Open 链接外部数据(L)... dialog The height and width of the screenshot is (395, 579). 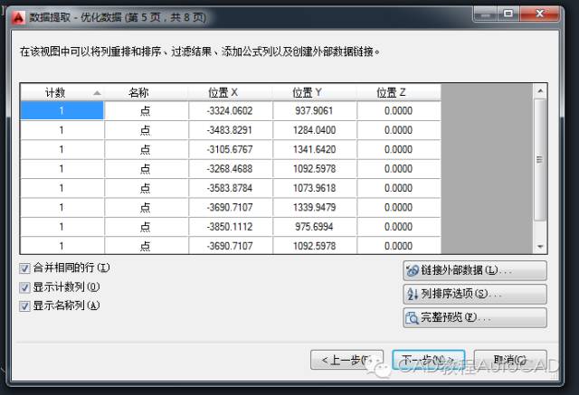pos(475,270)
